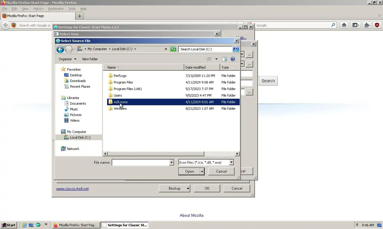
Task: Launch Internet Explorer from quick launch
Action: coord(24,225)
